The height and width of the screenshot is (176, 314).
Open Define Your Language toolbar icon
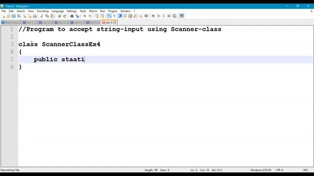125,16
